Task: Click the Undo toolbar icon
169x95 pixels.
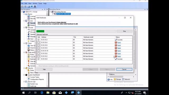Action: pos(25,6)
